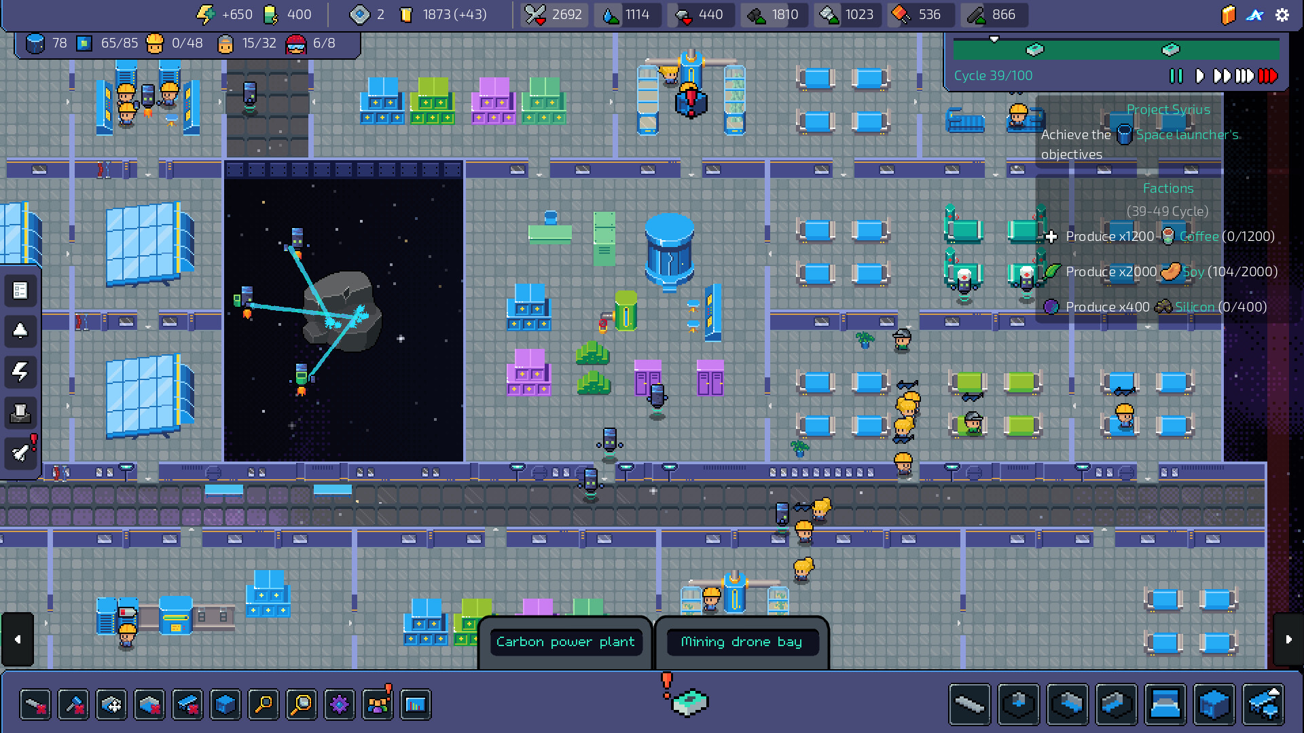1304x733 pixels.
Task: Click the Silicon resource link
Action: [x=1195, y=307]
